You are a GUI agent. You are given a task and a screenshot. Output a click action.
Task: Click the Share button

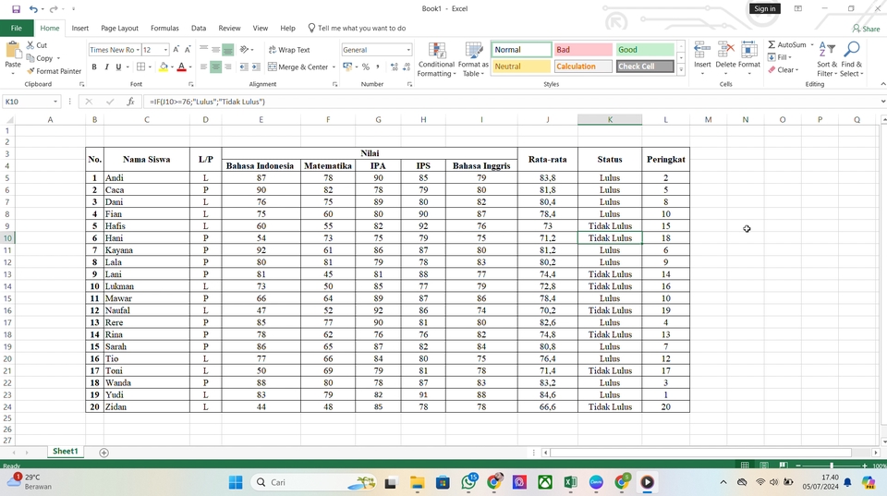point(866,29)
